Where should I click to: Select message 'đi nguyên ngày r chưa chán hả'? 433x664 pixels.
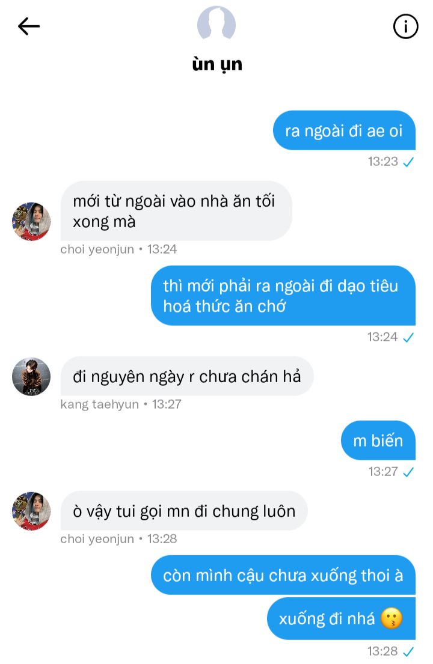click(187, 376)
